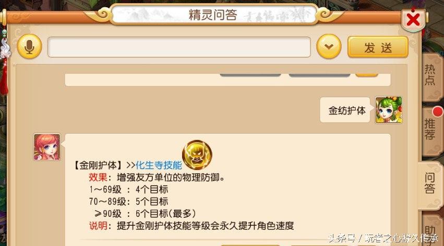Select the 问答 side tab
This screenshot has height=246, width=444.
[430, 184]
